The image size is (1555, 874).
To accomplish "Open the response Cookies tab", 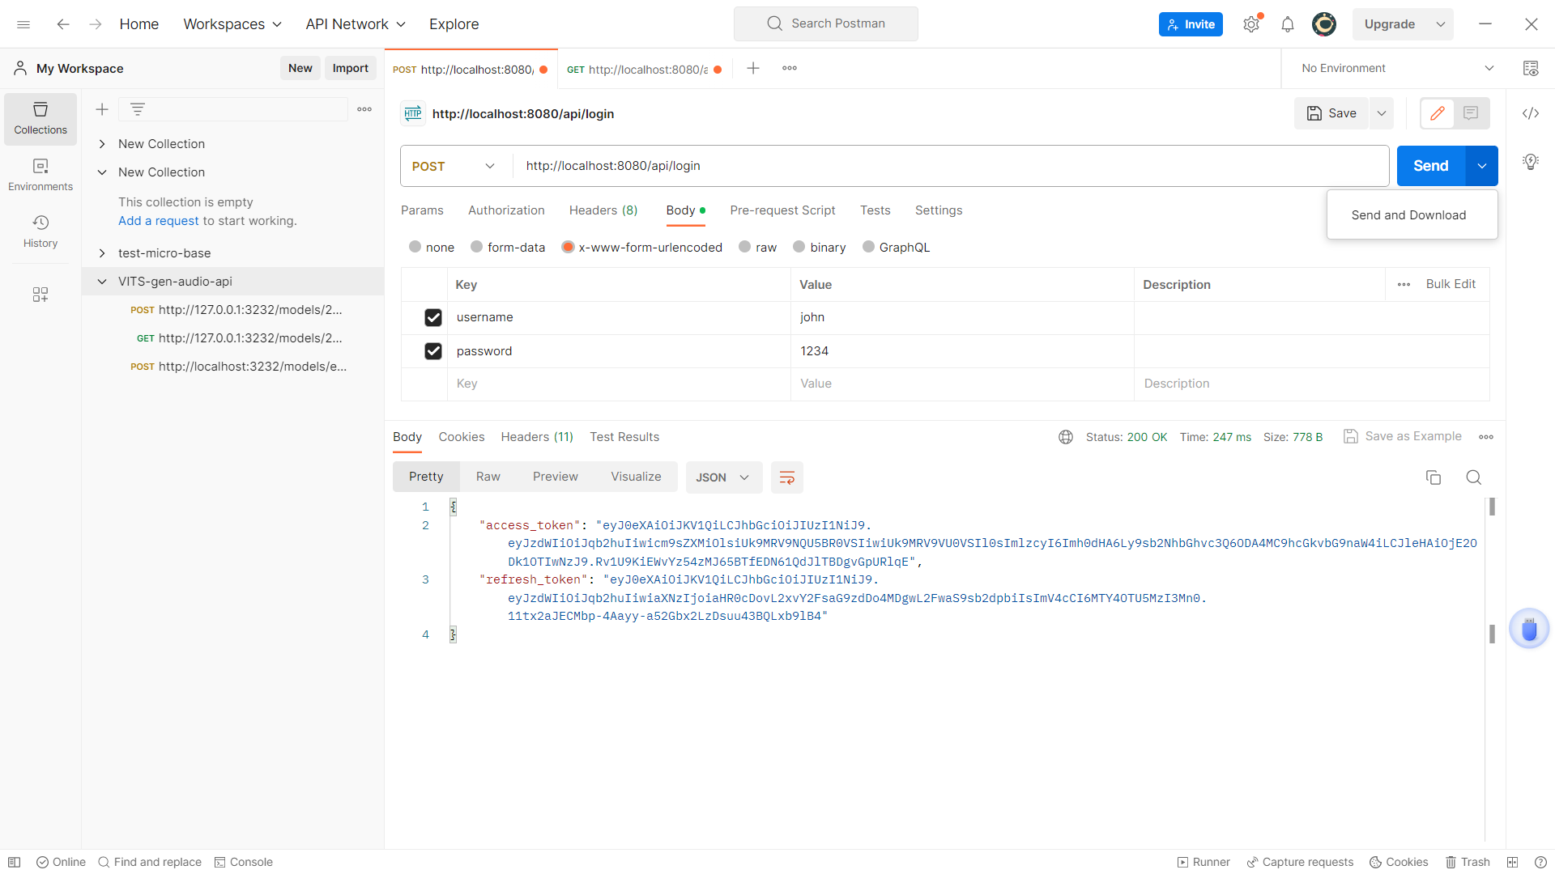I will (461, 437).
